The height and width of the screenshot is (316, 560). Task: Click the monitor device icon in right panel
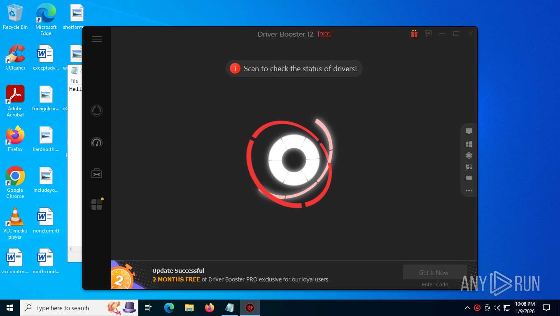tap(469, 131)
